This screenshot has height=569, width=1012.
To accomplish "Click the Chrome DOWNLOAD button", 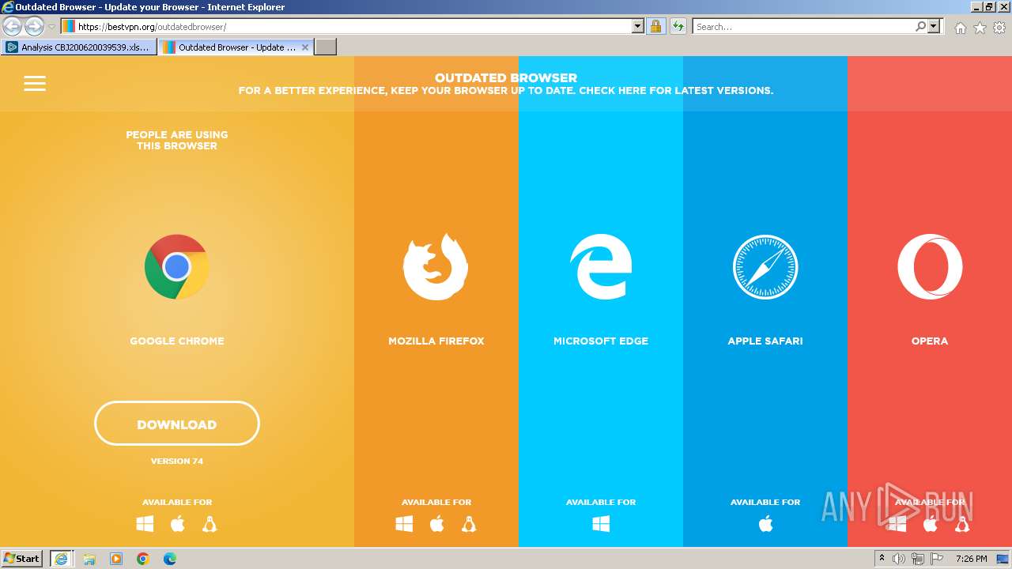I will 177,424.
